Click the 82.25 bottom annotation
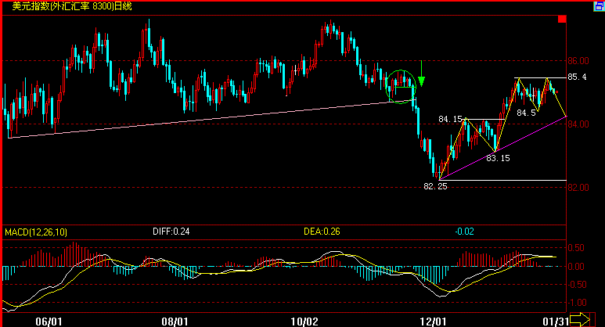This screenshot has width=605, height=327. (435, 186)
